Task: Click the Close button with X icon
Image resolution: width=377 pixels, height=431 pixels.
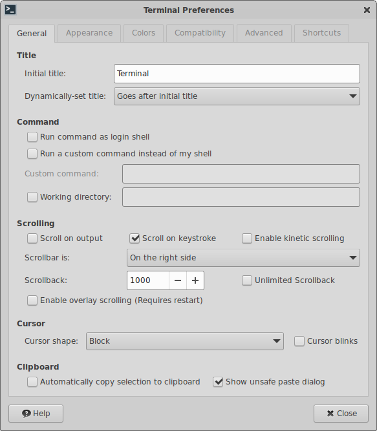Action: (x=341, y=414)
